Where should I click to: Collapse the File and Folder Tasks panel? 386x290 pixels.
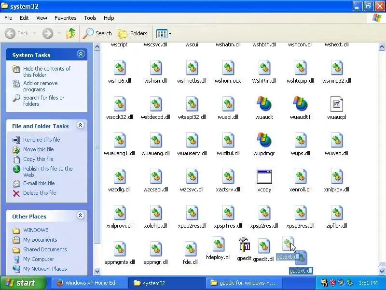[x=80, y=125]
